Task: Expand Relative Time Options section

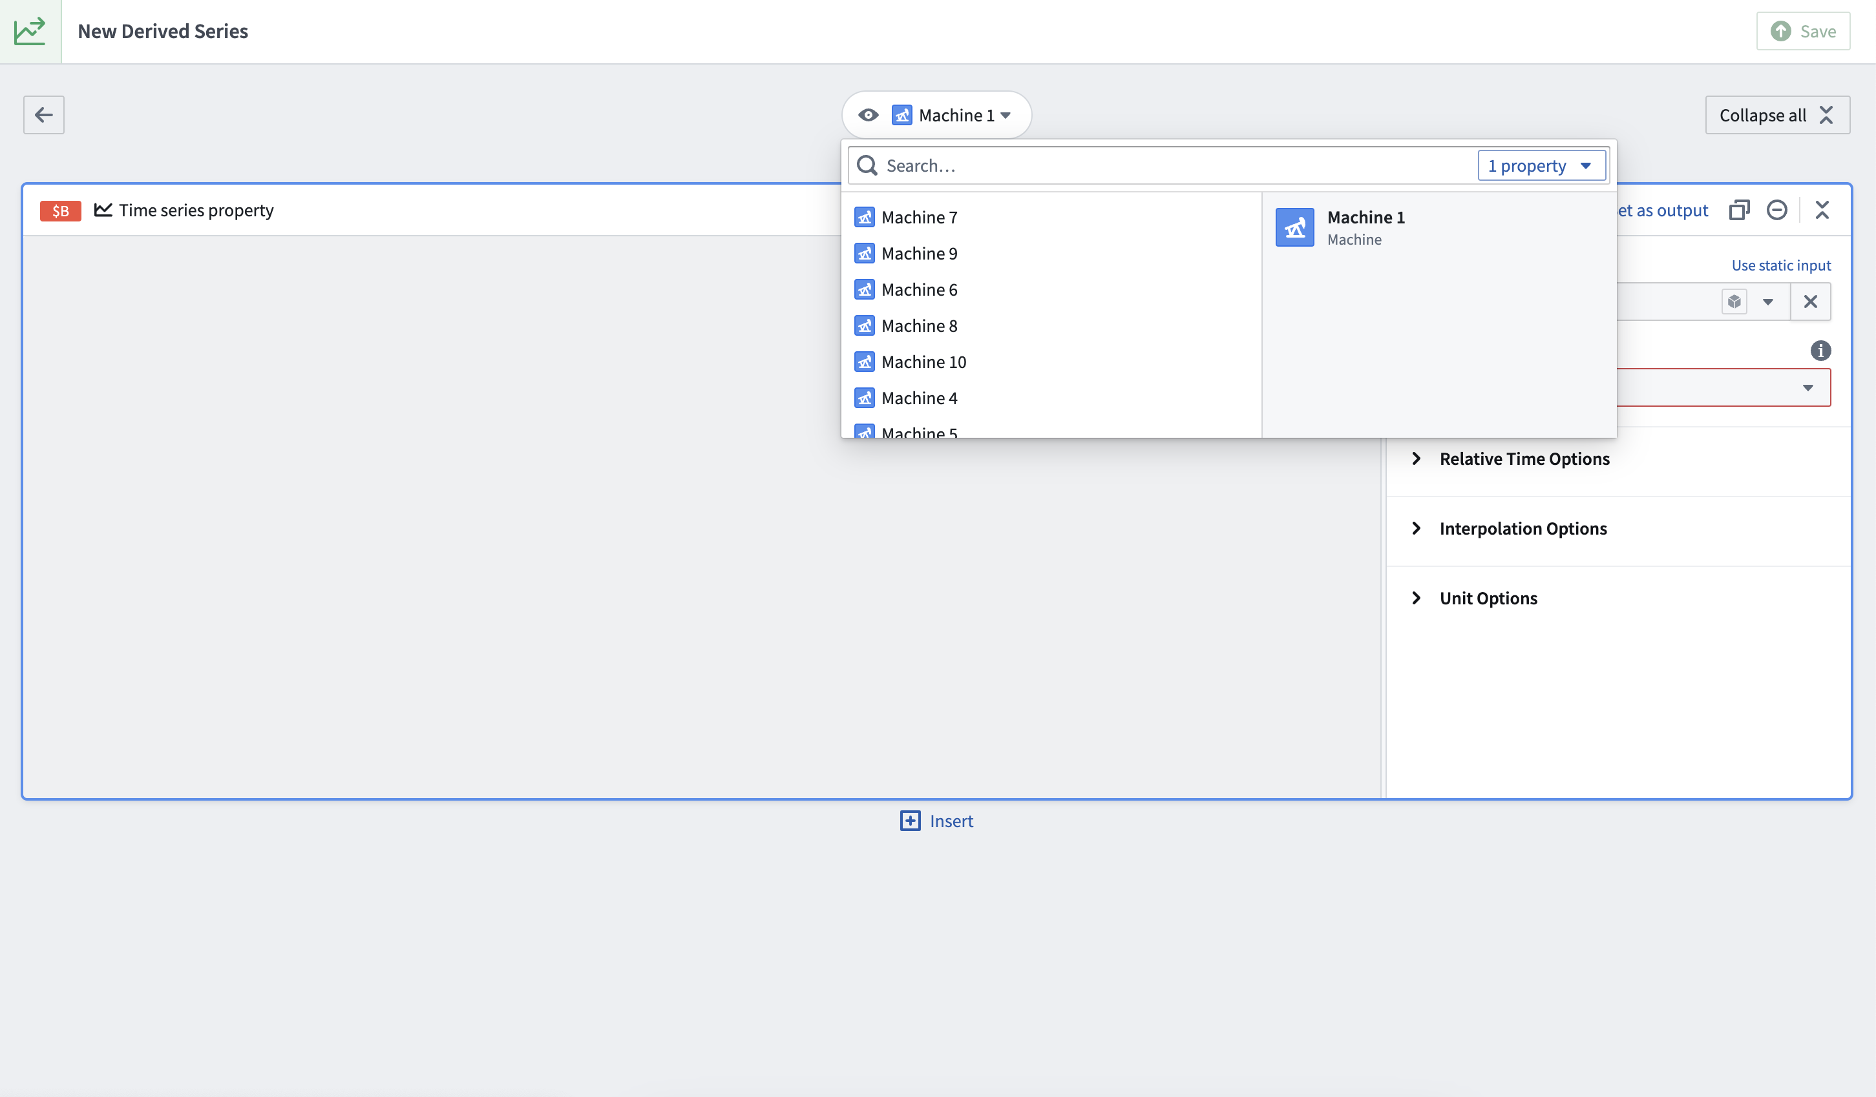Action: point(1523,459)
